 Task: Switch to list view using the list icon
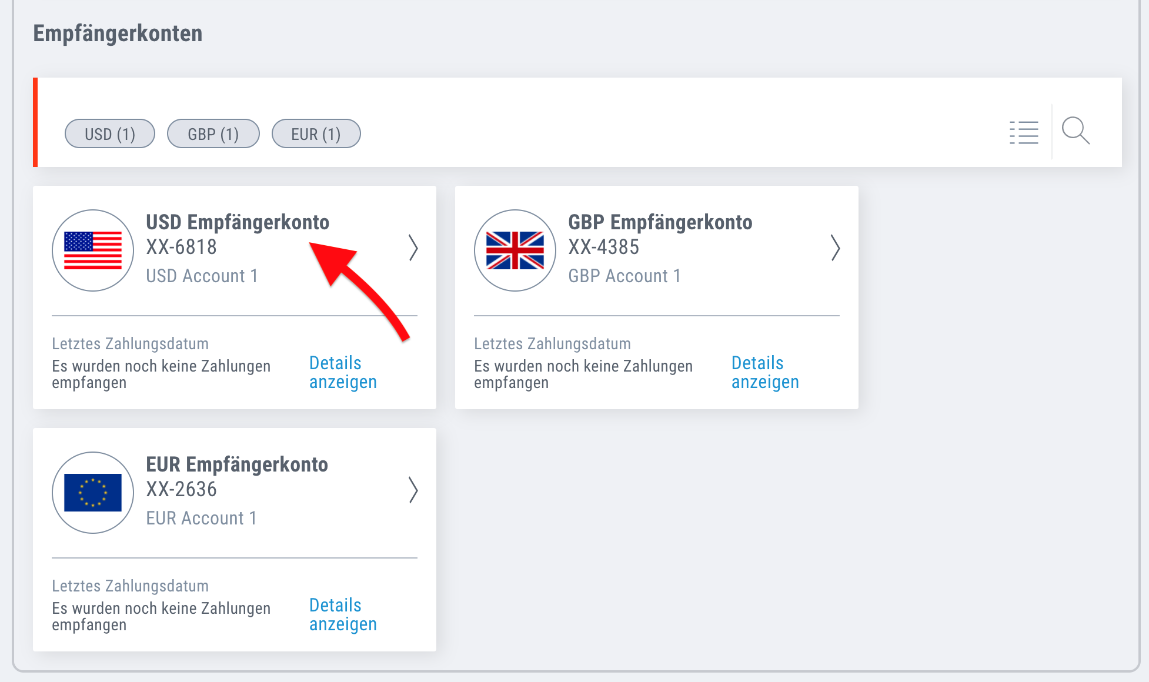tap(1024, 133)
